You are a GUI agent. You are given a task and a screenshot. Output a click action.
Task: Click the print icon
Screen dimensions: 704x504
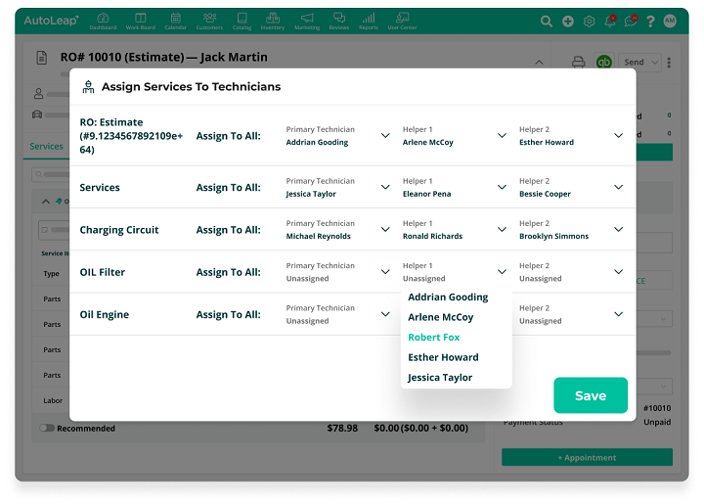pyautogui.click(x=579, y=62)
